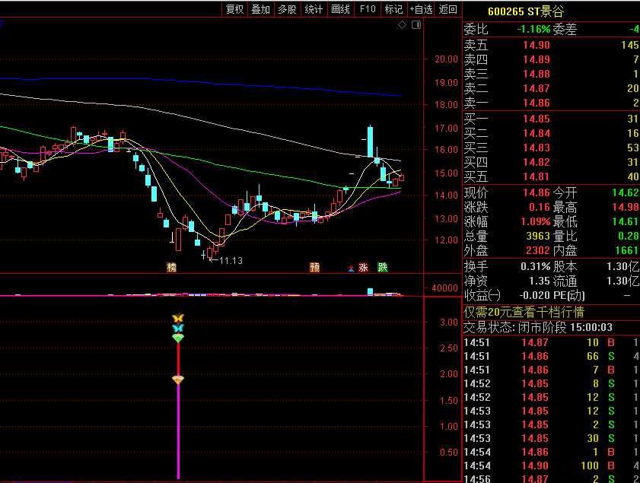Add stock with +自选 button
This screenshot has width=640, height=483.
(421, 9)
